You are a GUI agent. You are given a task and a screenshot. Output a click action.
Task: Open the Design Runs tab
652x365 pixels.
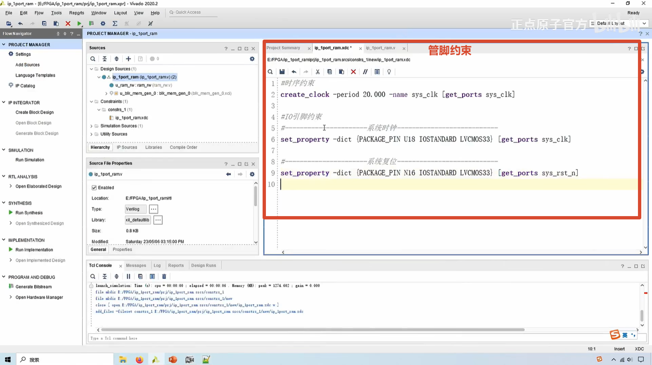point(204,266)
